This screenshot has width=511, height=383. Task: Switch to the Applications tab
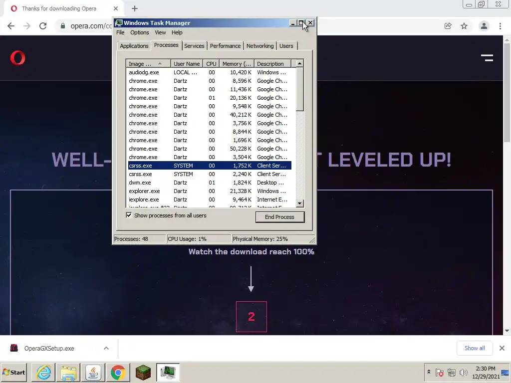point(134,46)
